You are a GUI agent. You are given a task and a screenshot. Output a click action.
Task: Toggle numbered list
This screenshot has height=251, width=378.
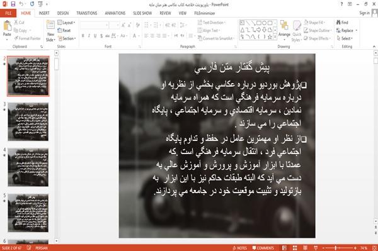click(x=156, y=25)
